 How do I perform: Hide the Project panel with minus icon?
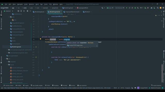[x=30, y=11]
